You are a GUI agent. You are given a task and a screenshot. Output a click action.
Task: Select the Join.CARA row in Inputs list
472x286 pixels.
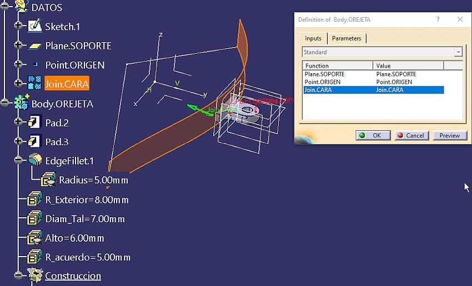coord(373,90)
